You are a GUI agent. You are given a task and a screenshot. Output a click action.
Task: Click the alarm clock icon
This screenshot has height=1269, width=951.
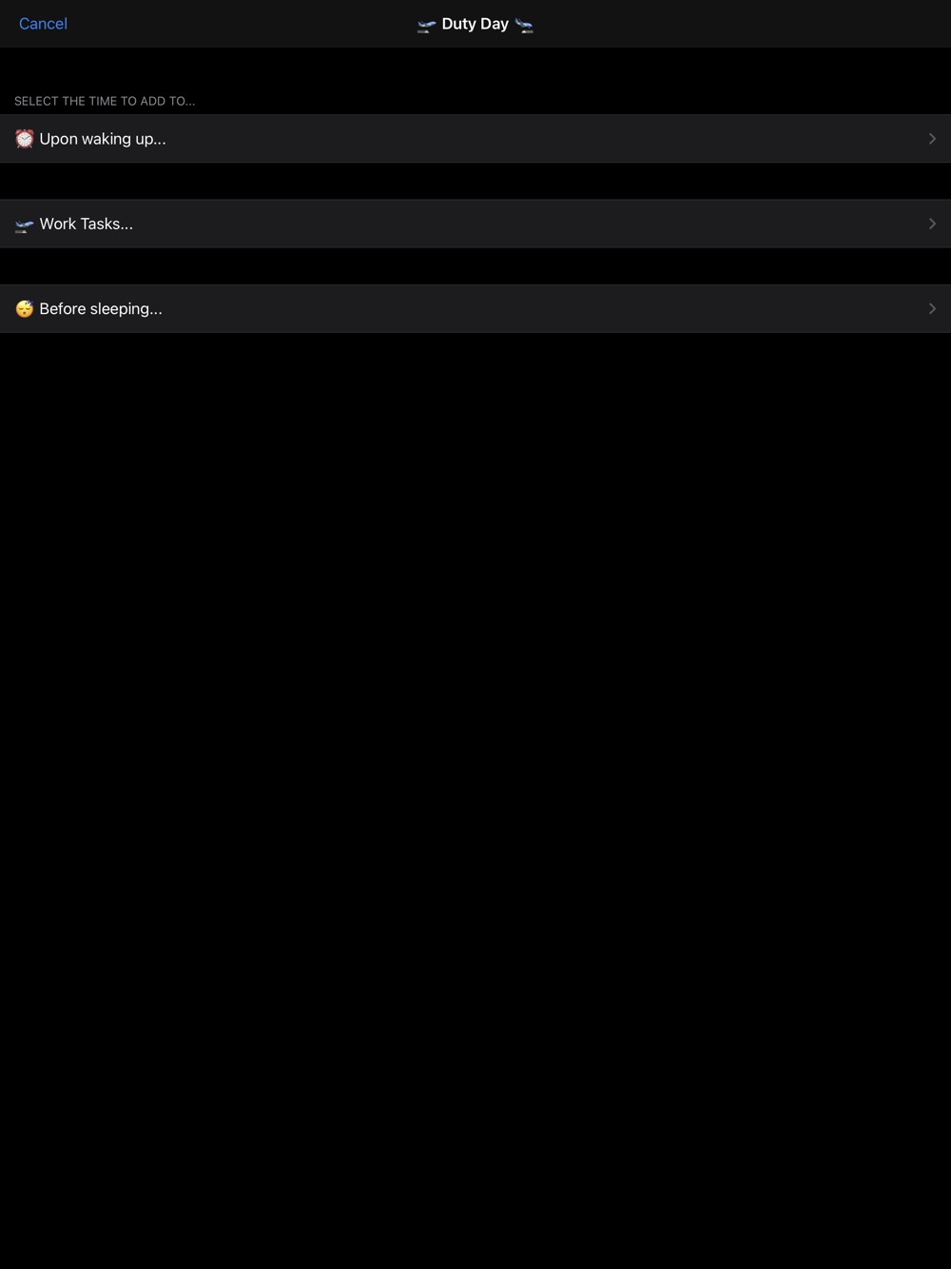tap(25, 139)
